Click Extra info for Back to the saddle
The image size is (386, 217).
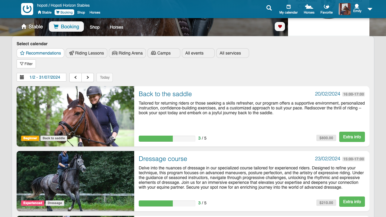[x=352, y=137]
